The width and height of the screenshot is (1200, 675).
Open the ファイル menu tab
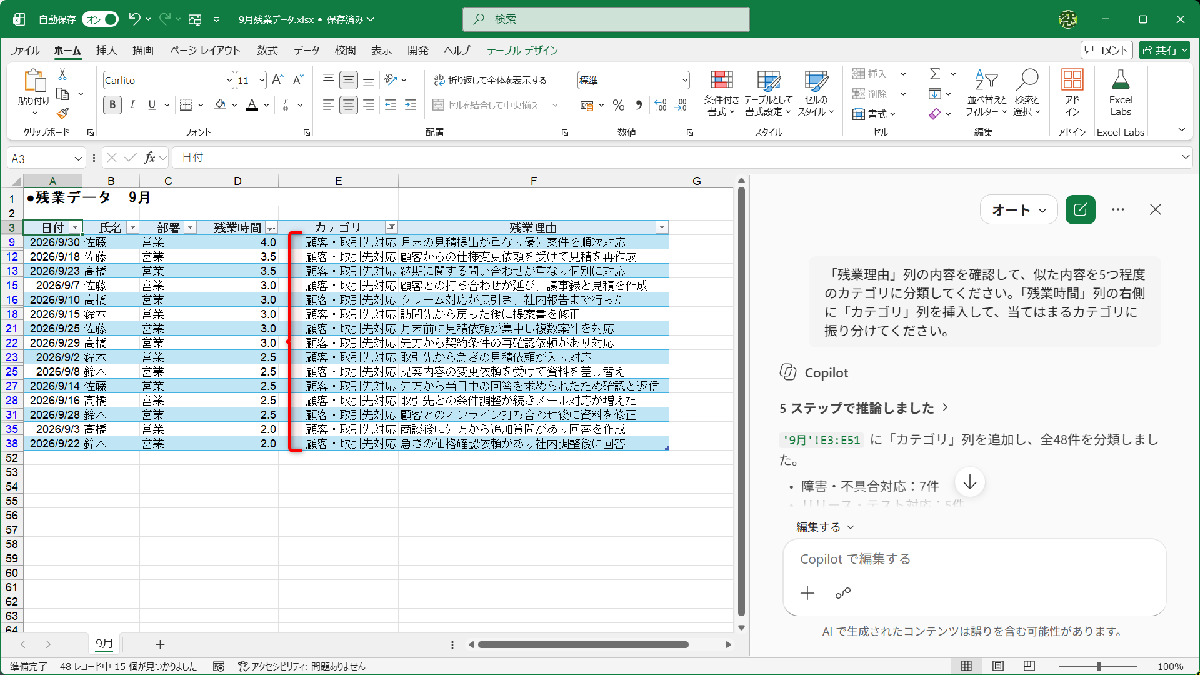(x=25, y=51)
